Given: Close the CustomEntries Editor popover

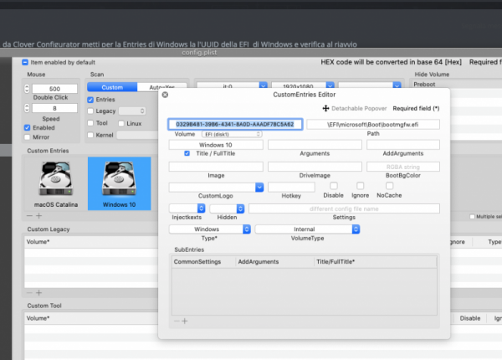Looking at the screenshot, I should pyautogui.click(x=165, y=95).
